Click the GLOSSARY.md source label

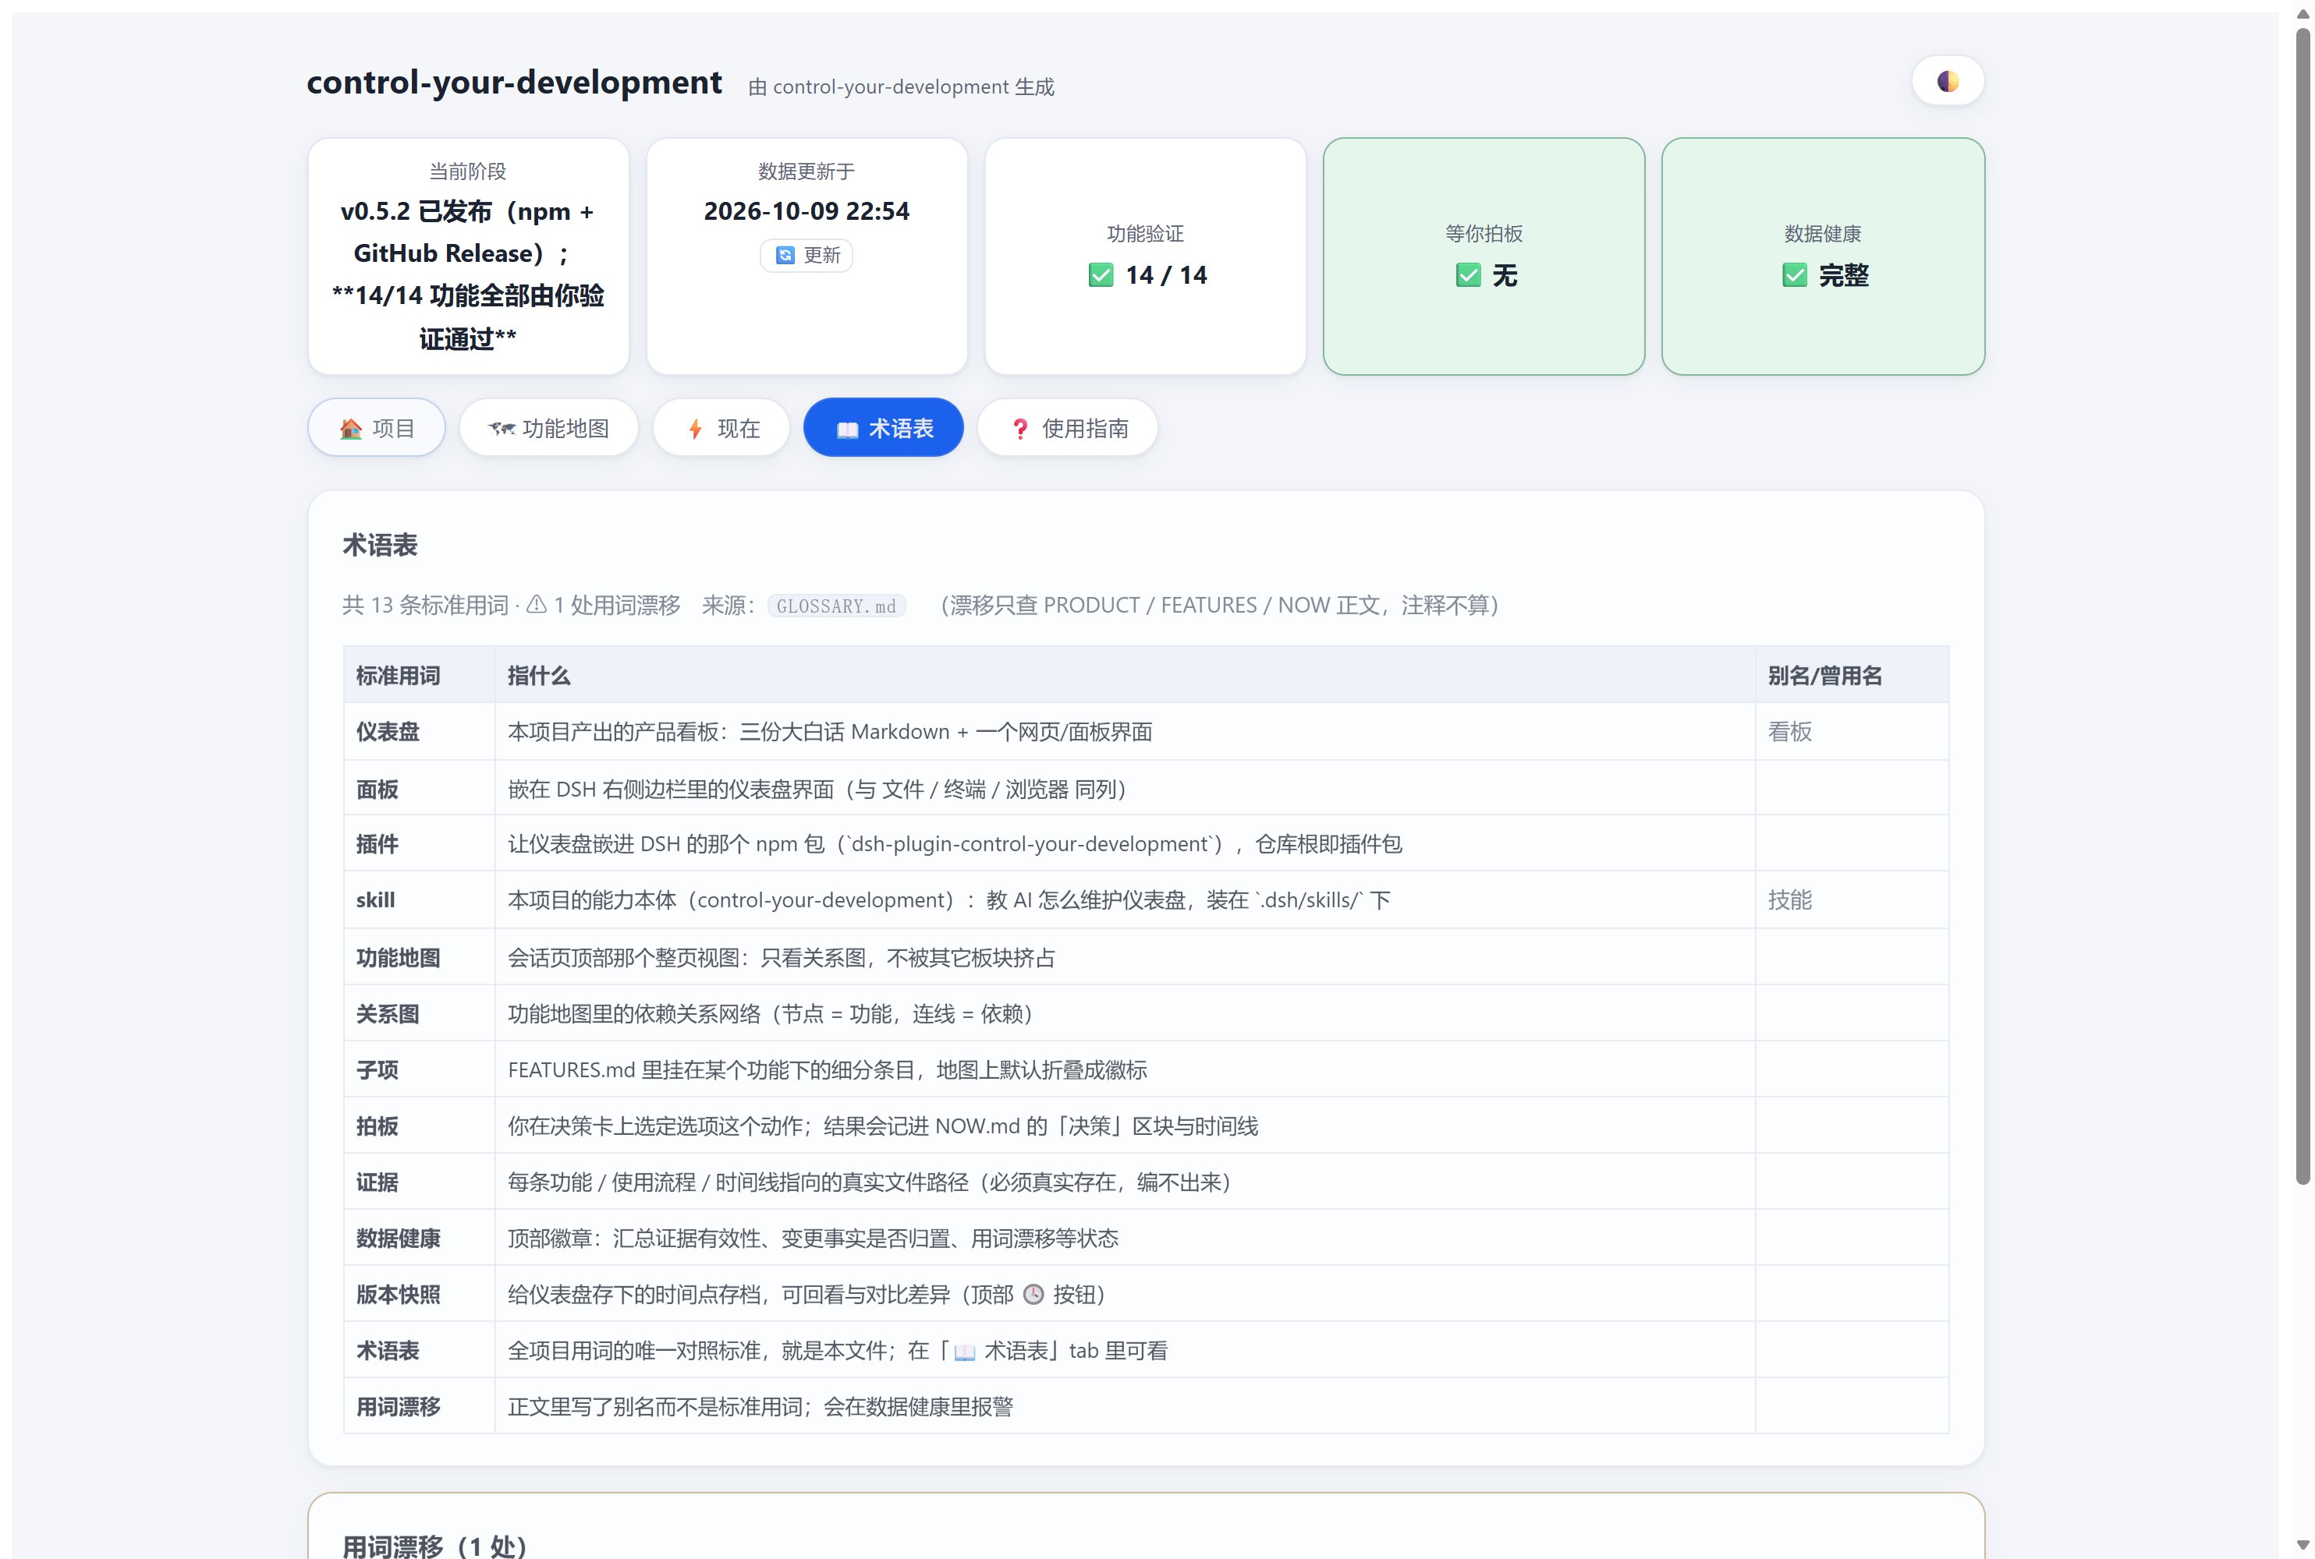pos(835,606)
